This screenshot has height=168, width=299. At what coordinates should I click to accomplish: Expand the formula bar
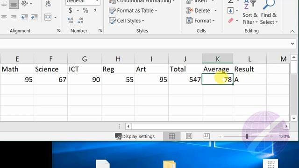pos(292,43)
